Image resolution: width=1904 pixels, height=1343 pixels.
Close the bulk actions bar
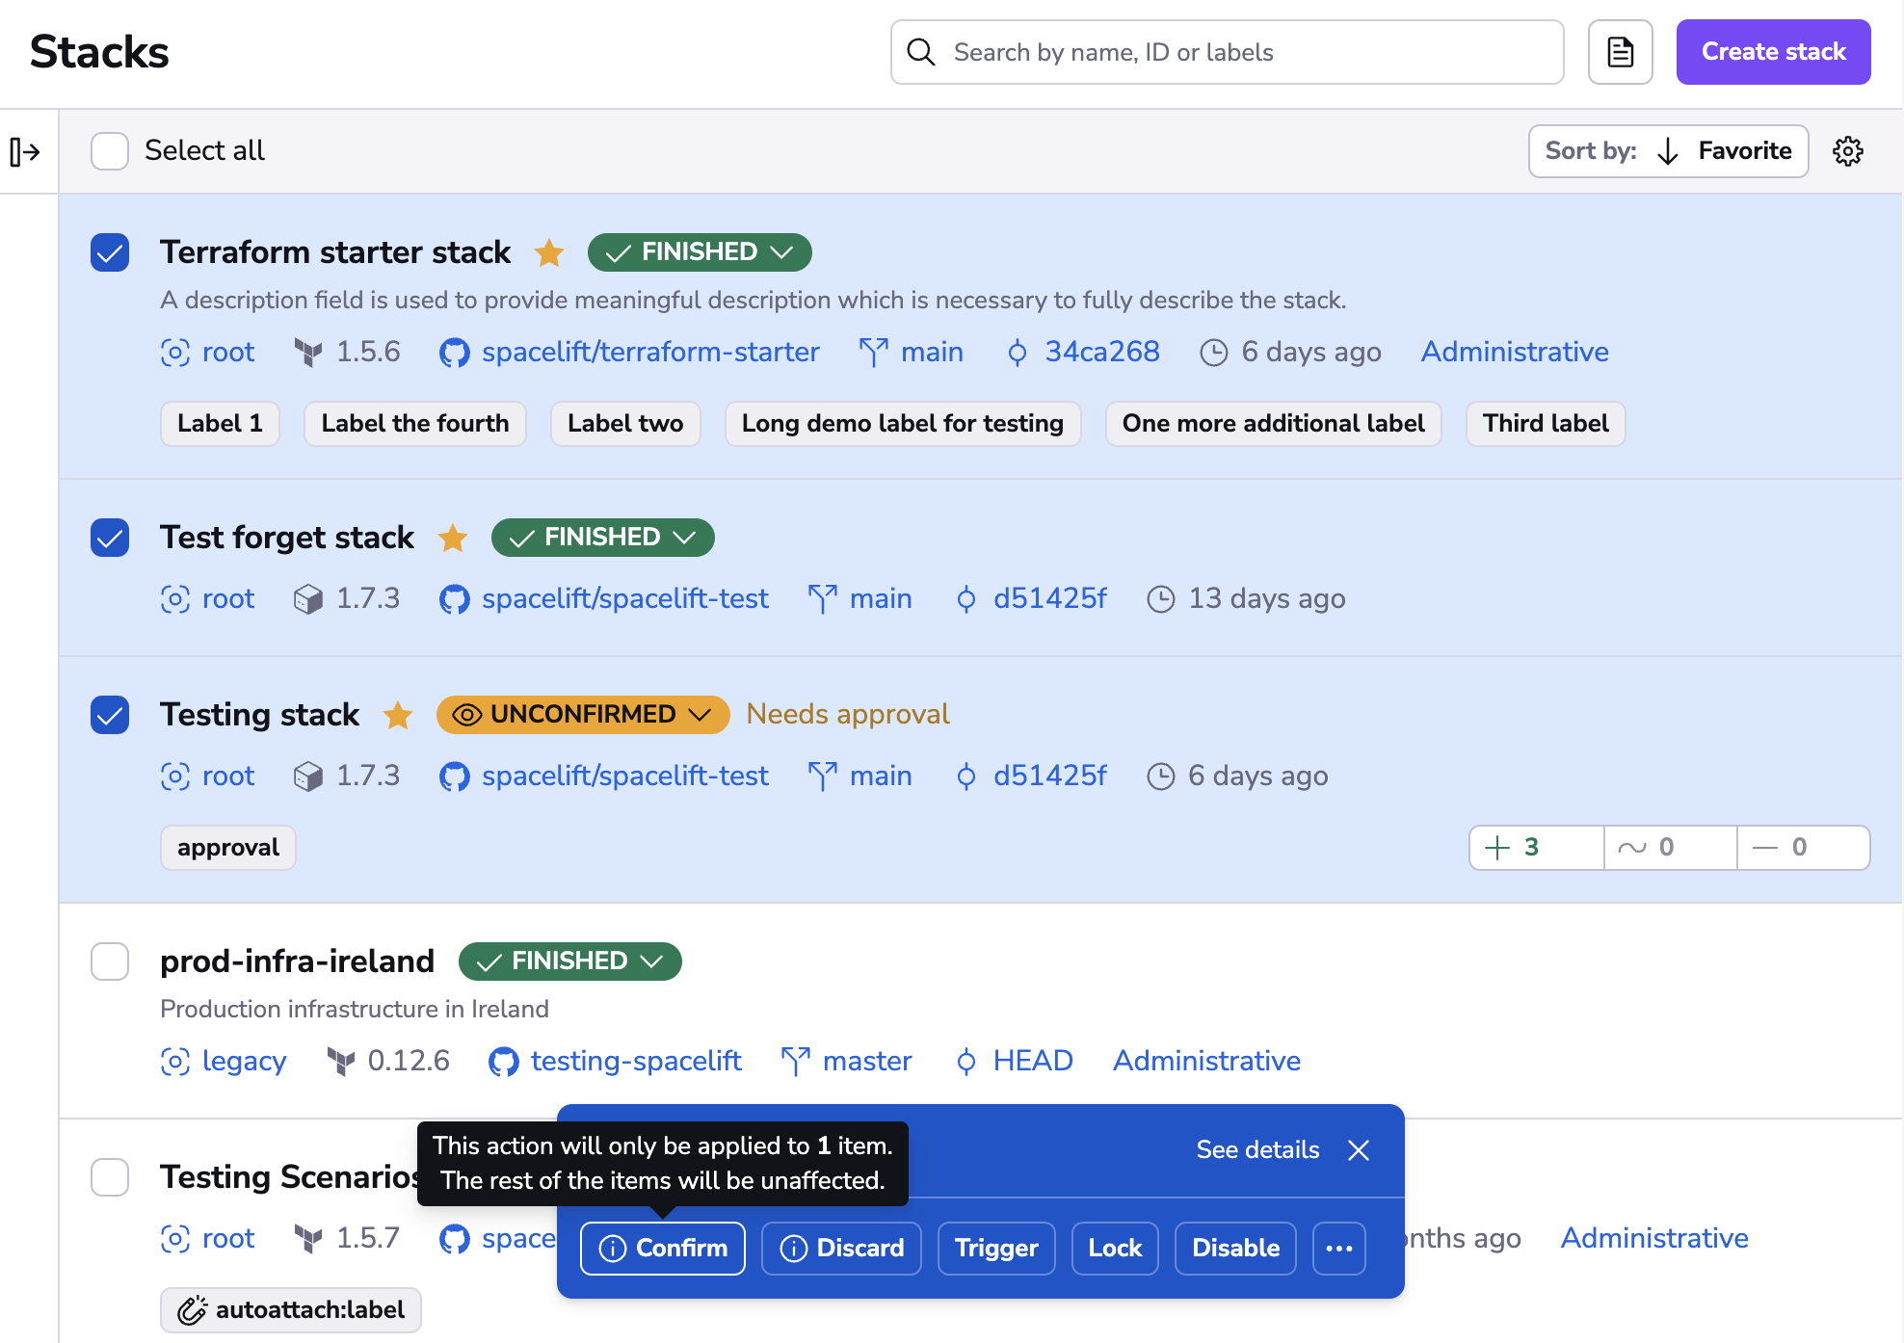coord(1359,1149)
